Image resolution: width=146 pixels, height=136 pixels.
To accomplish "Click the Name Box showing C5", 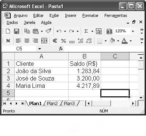I will 19,49.
